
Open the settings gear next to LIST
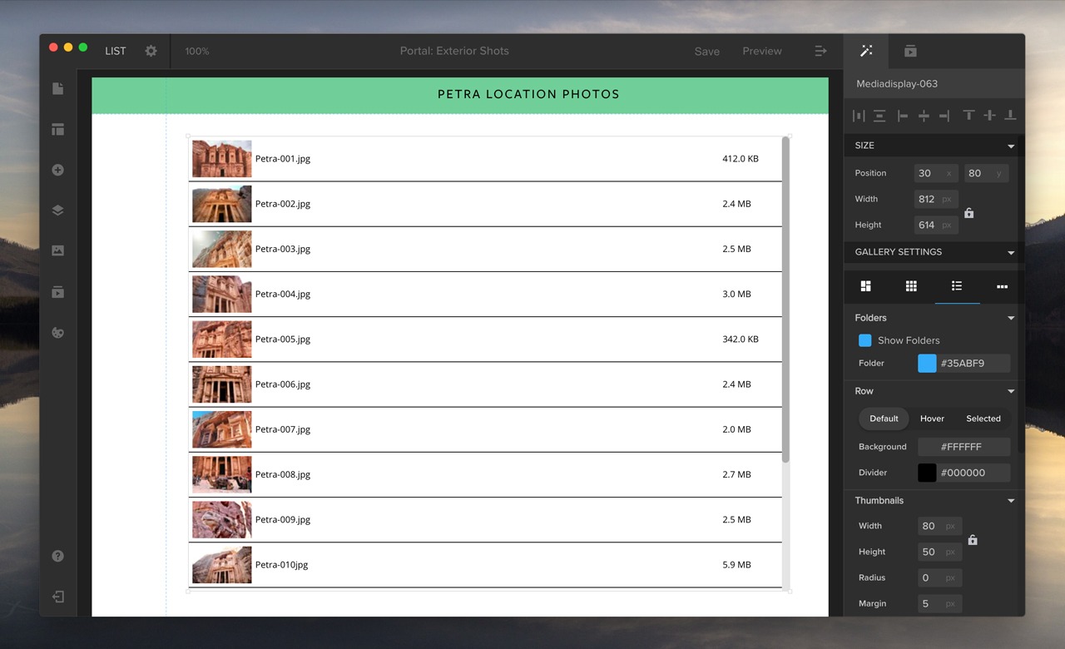click(151, 51)
